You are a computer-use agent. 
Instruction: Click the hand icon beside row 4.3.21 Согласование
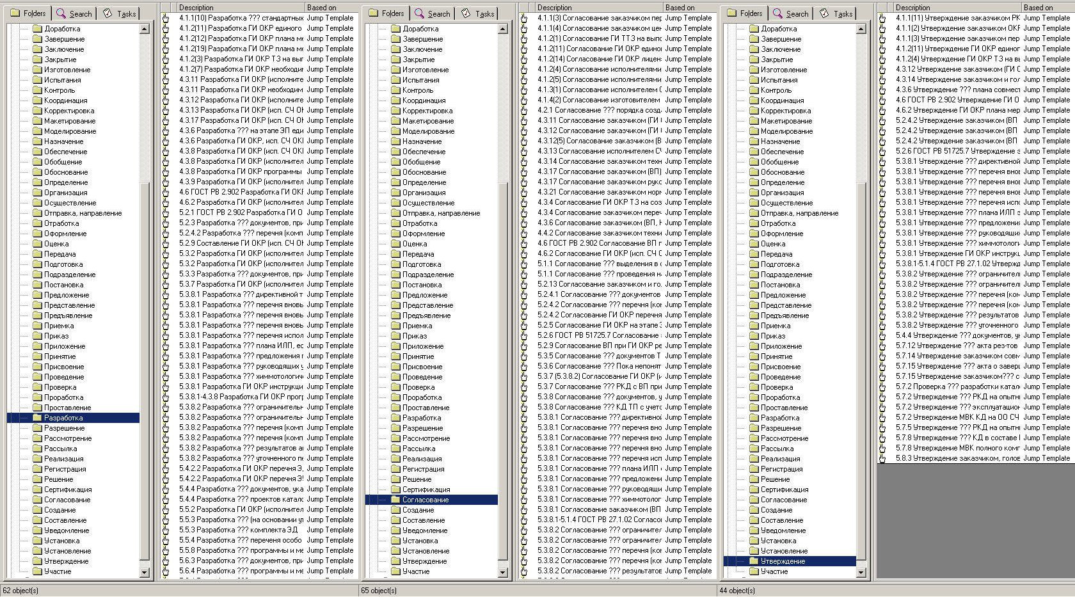pos(524,192)
